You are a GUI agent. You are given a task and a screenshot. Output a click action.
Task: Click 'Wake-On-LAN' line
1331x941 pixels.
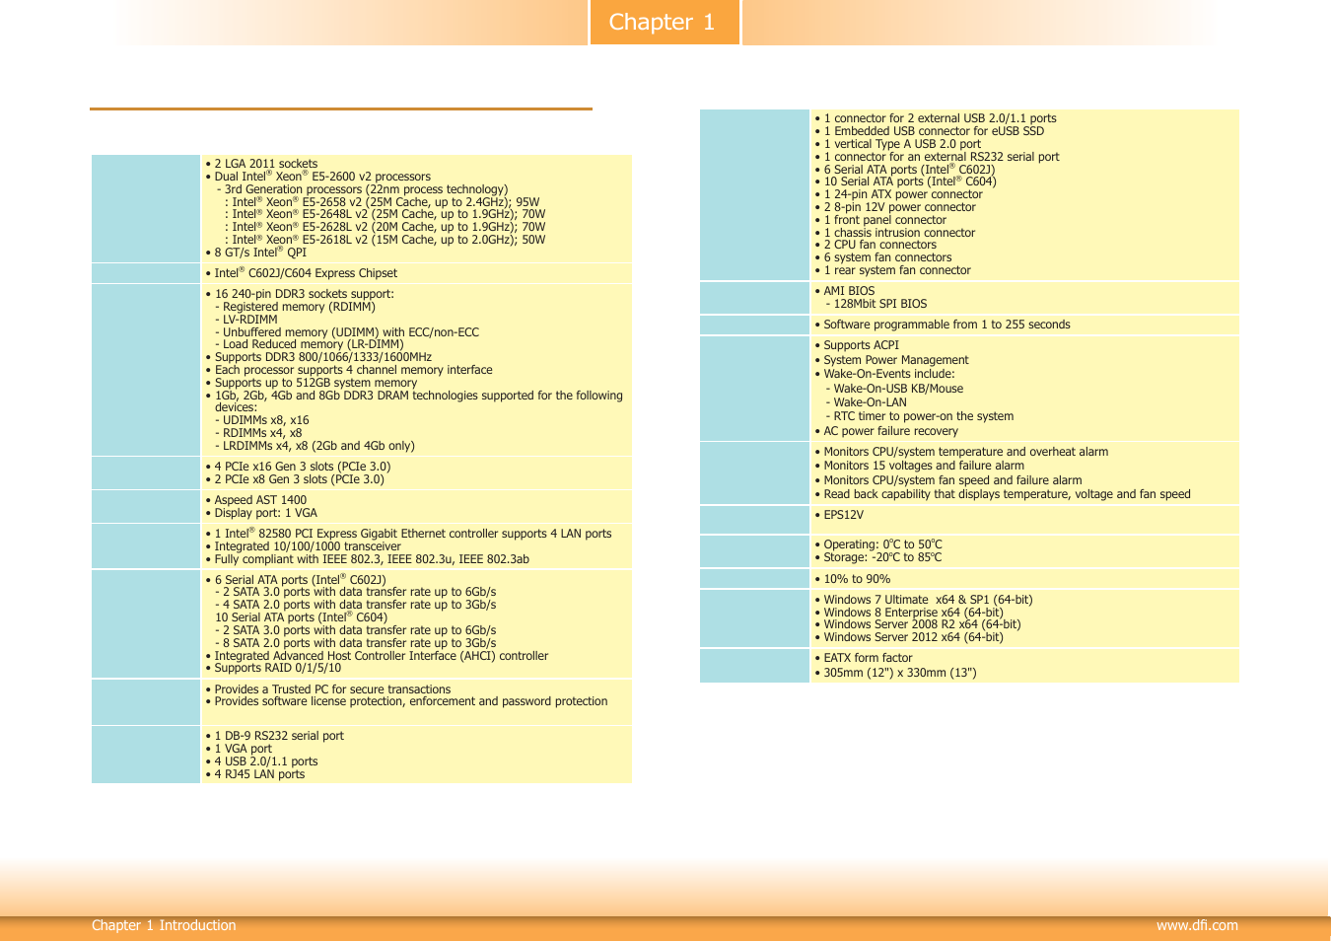(866, 402)
